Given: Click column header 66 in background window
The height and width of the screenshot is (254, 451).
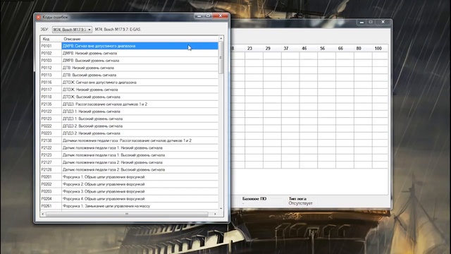Looking at the screenshot, I should [340, 49].
